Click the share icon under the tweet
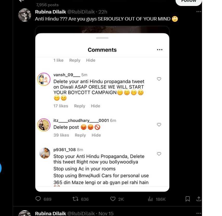 tap(199, 199)
